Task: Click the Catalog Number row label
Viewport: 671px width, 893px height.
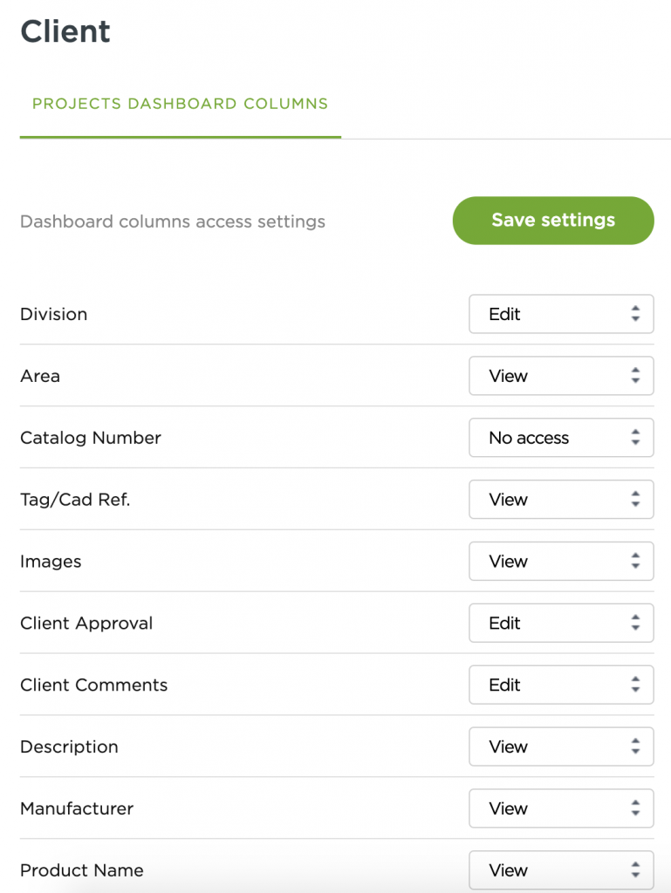Action: point(90,438)
